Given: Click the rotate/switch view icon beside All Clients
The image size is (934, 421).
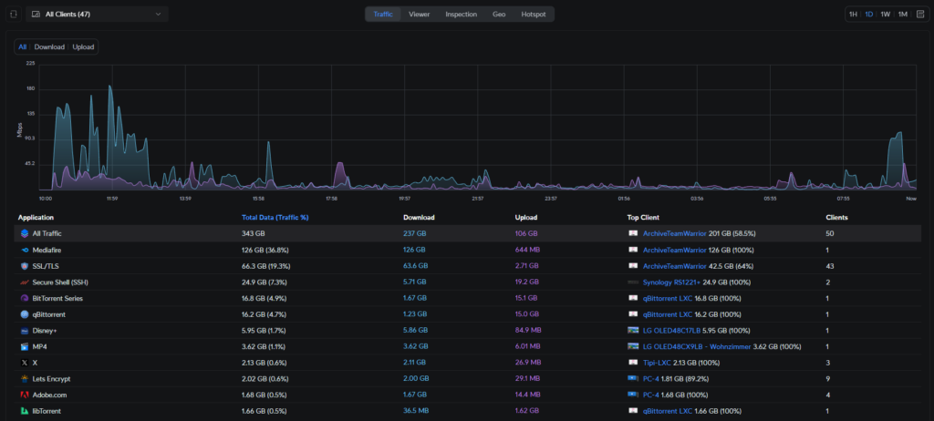Looking at the screenshot, I should pos(15,14).
